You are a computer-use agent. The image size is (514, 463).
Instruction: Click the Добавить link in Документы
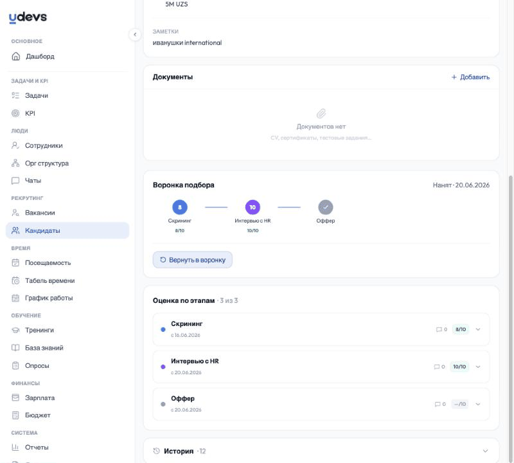pyautogui.click(x=470, y=77)
